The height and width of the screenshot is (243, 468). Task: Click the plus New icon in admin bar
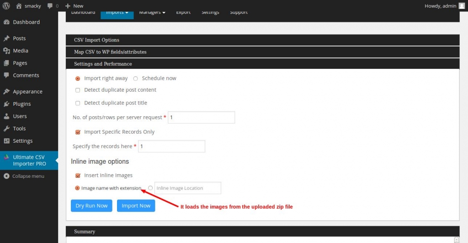[68, 5]
